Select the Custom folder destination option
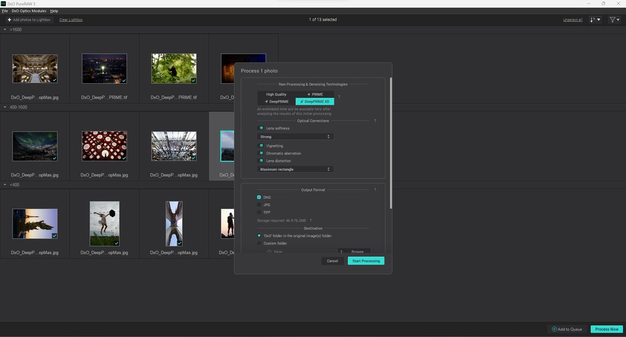This screenshot has height=337, width=626. coord(259,243)
